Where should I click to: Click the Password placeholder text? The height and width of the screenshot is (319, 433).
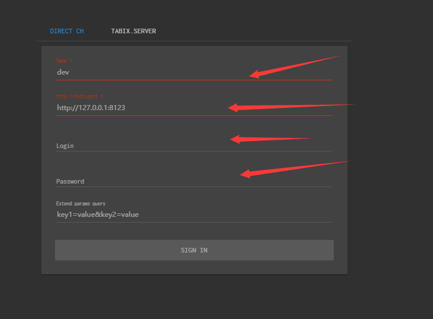pyautogui.click(x=70, y=181)
